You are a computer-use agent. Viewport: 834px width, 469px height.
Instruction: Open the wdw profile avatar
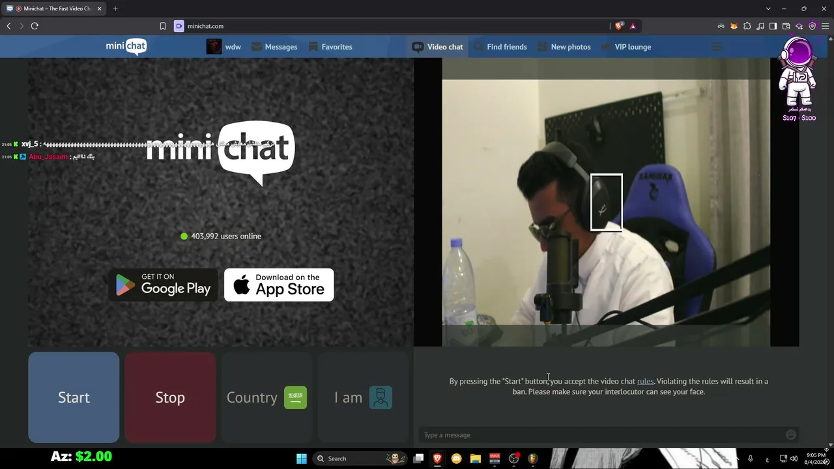214,47
